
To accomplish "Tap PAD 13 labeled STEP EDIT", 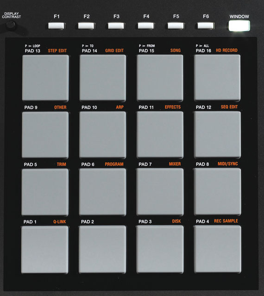I will pos(45,78).
